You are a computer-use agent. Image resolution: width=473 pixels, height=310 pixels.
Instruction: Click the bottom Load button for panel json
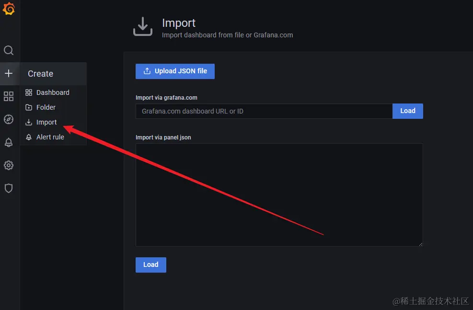point(151,265)
